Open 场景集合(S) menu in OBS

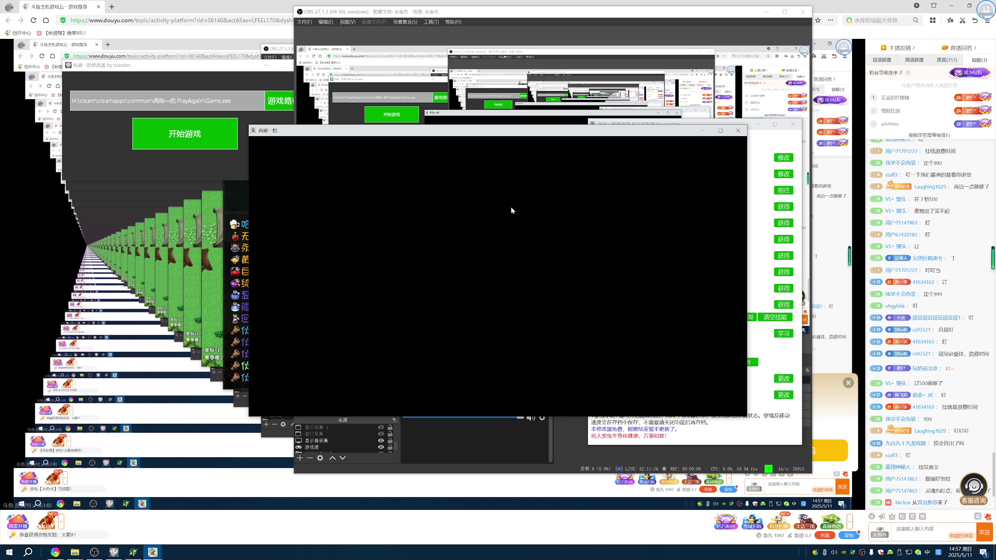pyautogui.click(x=405, y=22)
